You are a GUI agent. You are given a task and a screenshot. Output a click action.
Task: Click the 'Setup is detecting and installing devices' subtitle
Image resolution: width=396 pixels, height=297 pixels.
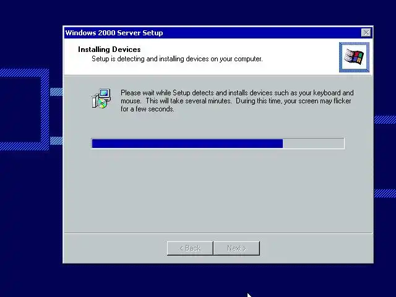coord(178,59)
